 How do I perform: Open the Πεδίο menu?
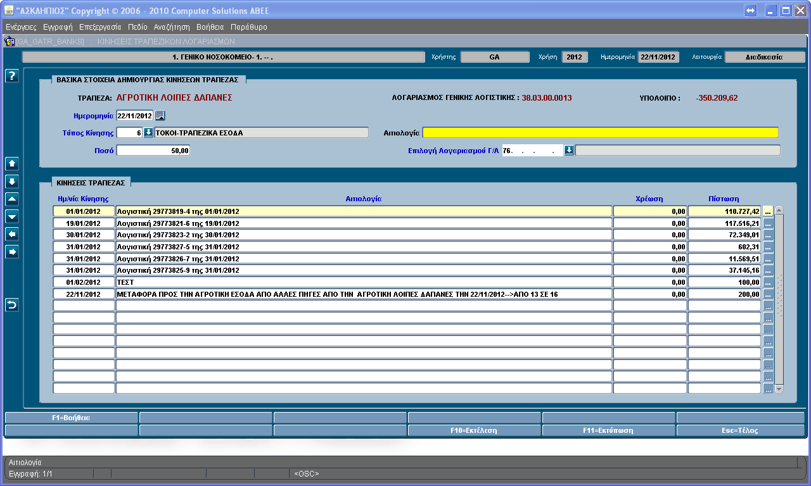tap(137, 27)
